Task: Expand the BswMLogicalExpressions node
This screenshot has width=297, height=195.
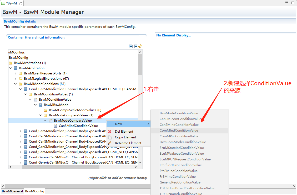Action: coord(16,79)
